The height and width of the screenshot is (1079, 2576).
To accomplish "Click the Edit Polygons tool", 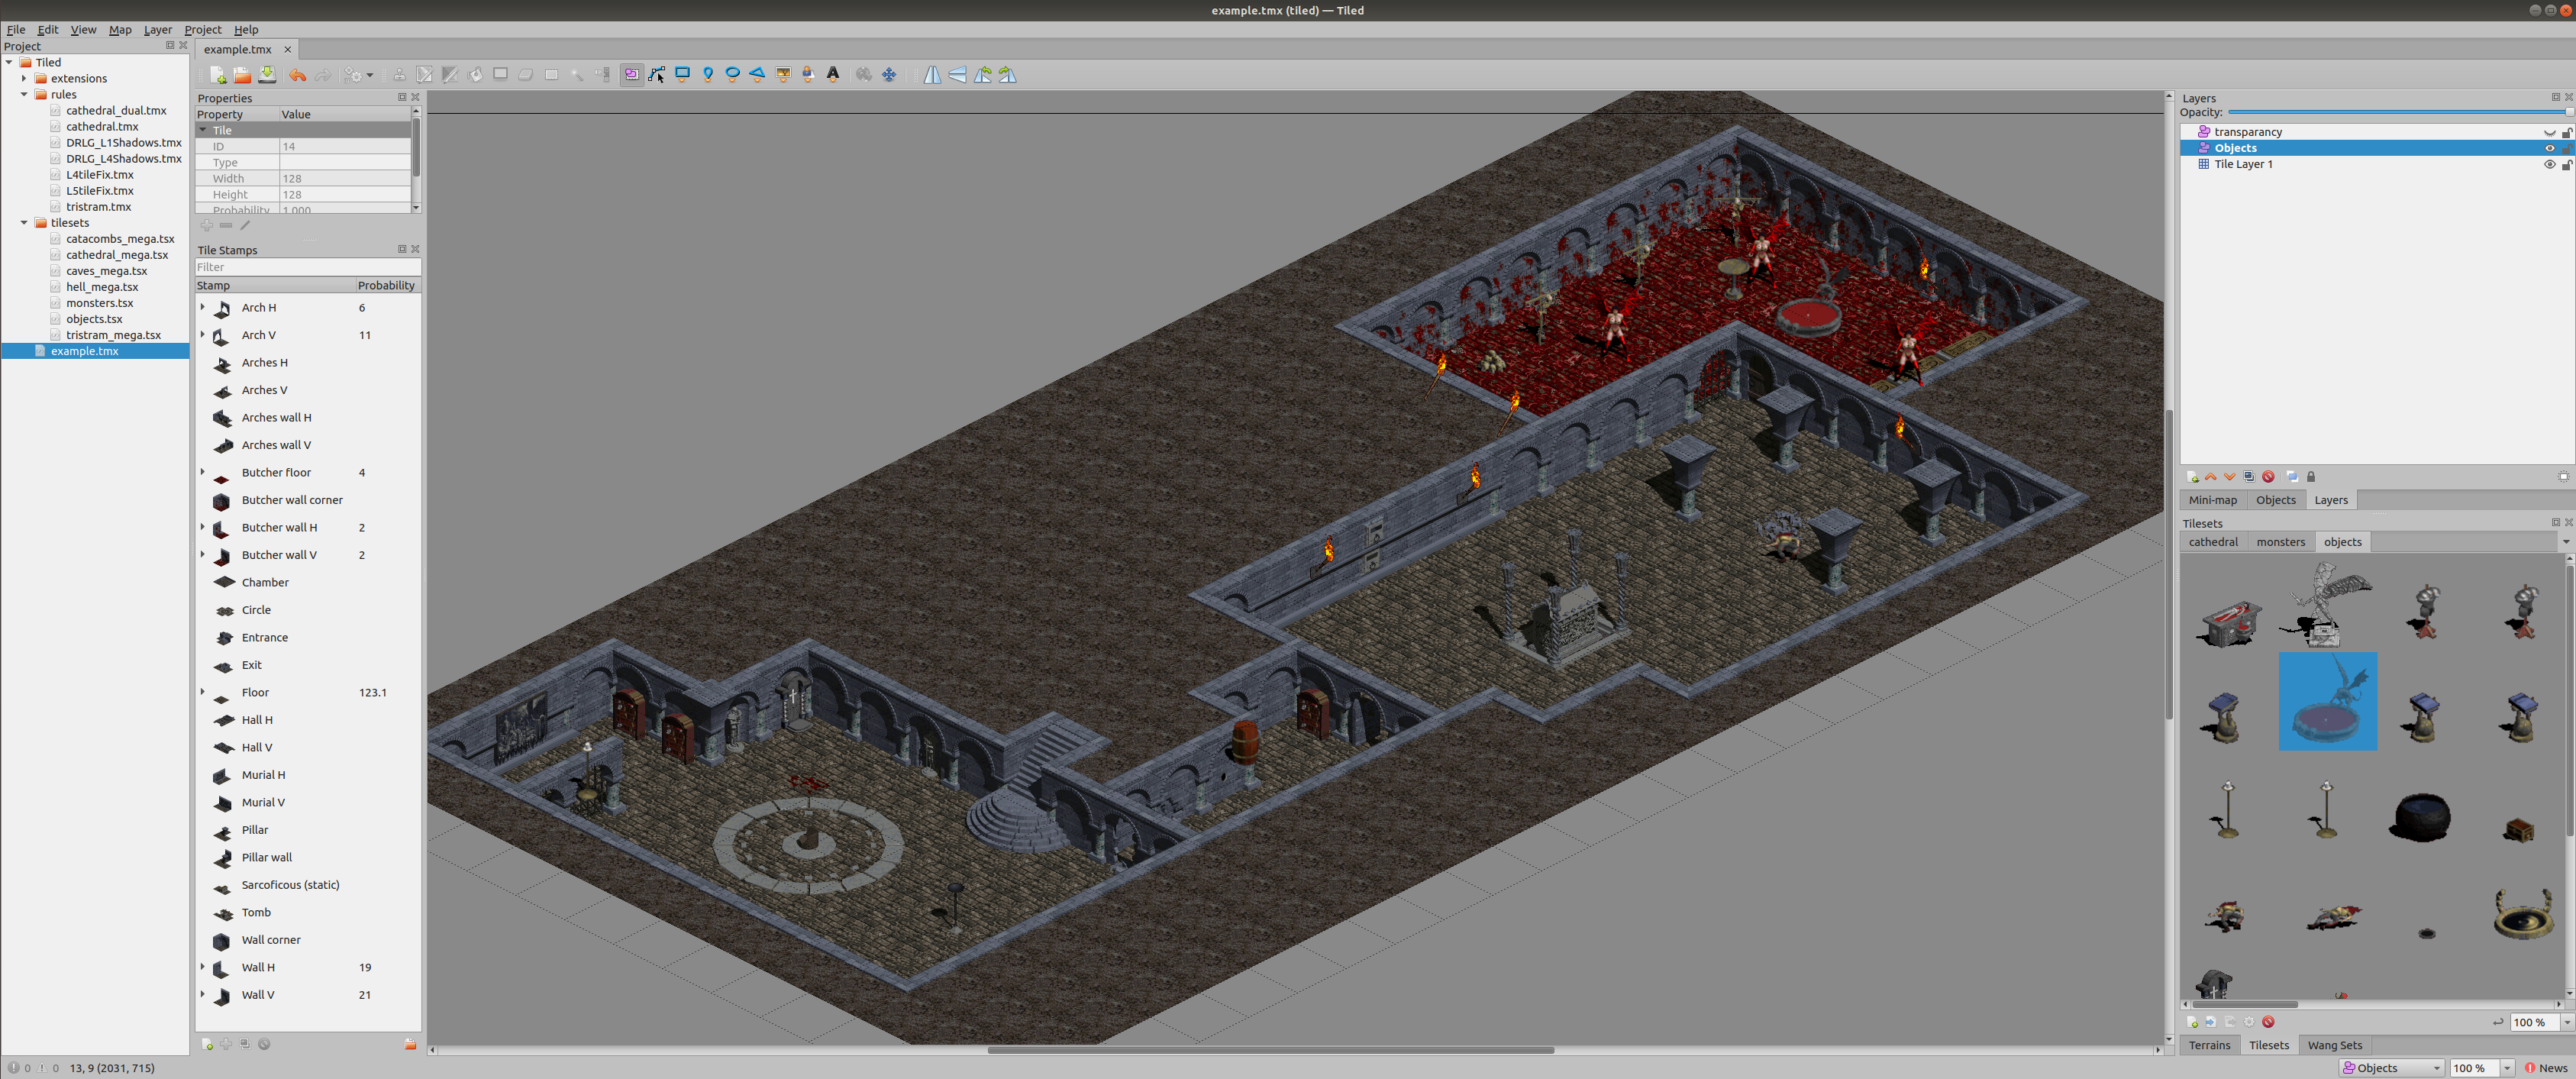I will (x=657, y=74).
